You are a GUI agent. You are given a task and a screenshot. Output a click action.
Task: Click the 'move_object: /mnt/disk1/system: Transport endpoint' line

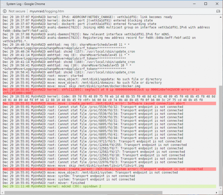pyautogui.click(x=90, y=172)
